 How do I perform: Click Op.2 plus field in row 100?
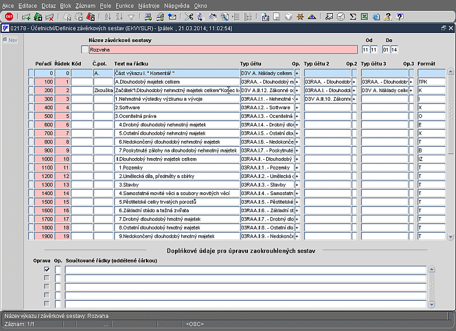click(354, 82)
